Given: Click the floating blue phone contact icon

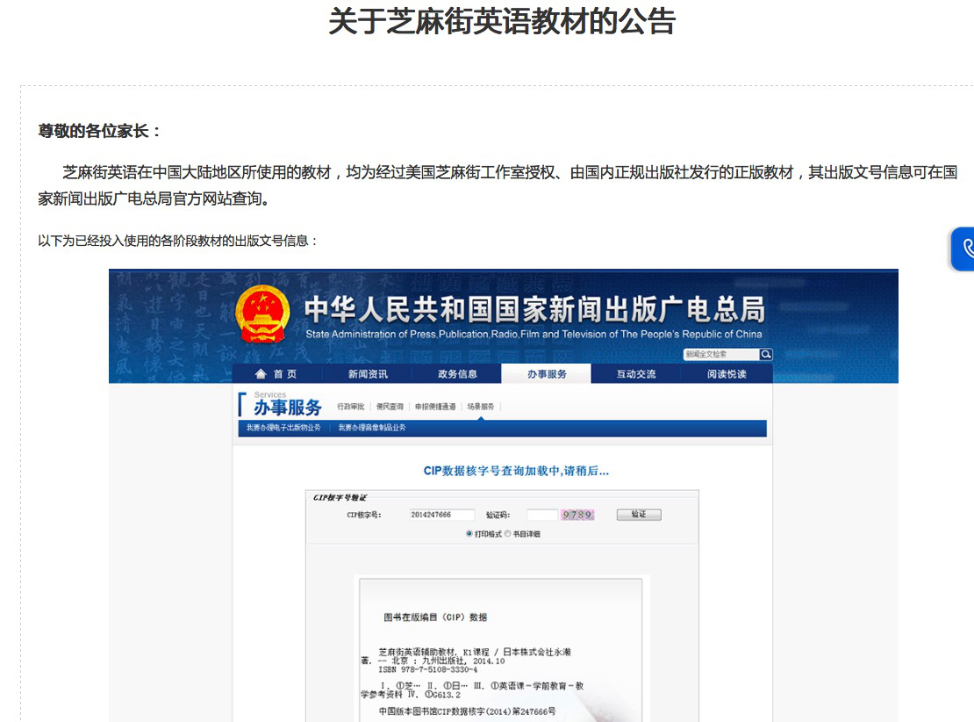Looking at the screenshot, I should click(x=963, y=249).
